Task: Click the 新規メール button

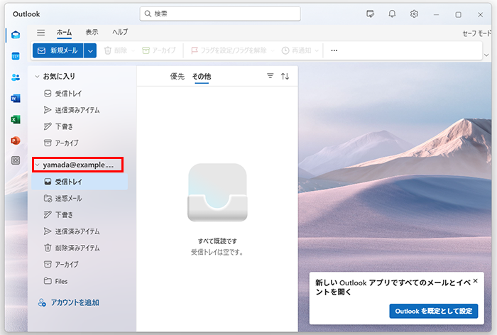Action: [x=57, y=50]
